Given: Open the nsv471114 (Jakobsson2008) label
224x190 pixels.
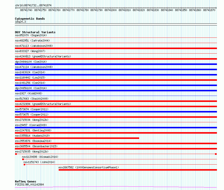Looking at the screenshot, I should pyautogui.click(x=34, y=67).
